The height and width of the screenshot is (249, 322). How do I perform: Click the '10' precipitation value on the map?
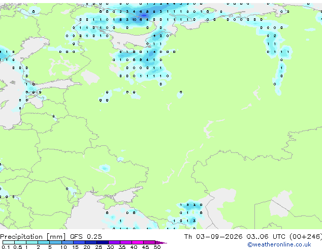134,20
